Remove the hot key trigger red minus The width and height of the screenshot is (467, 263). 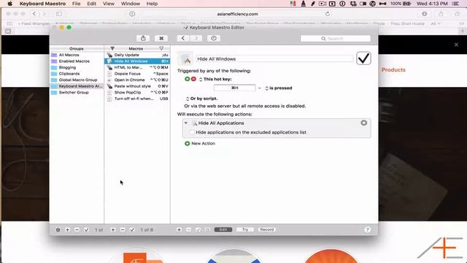click(x=193, y=79)
